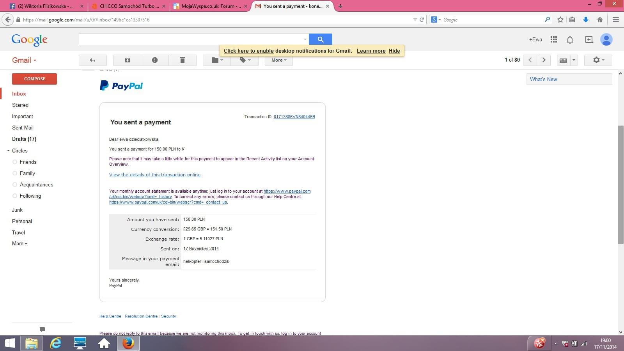Click the What's New panel
Image resolution: width=624 pixels, height=351 pixels.
coord(569,79)
